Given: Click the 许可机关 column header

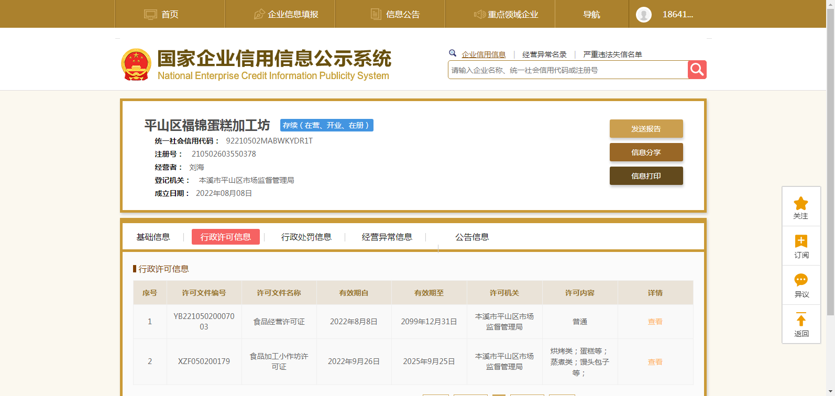Looking at the screenshot, I should pyautogui.click(x=504, y=293).
